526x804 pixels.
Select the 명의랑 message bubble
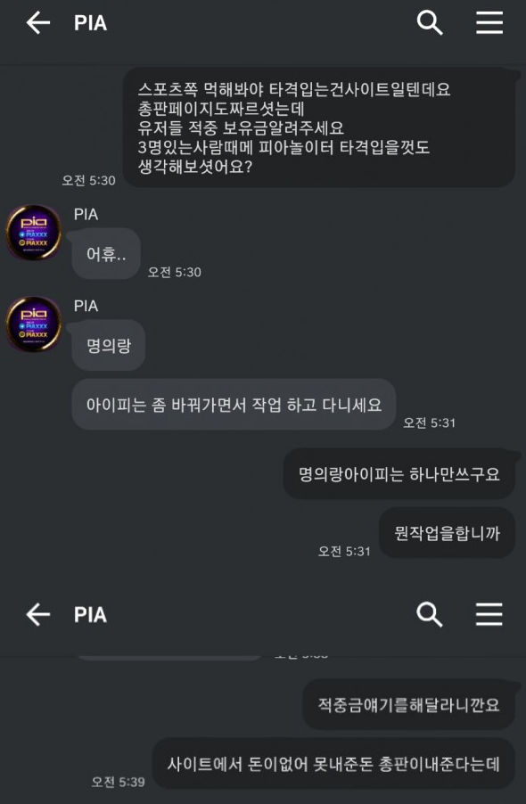click(x=109, y=345)
